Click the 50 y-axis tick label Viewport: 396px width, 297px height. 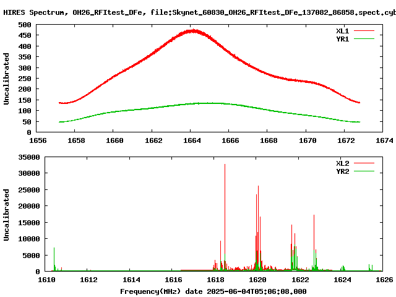pyautogui.click(x=27, y=122)
